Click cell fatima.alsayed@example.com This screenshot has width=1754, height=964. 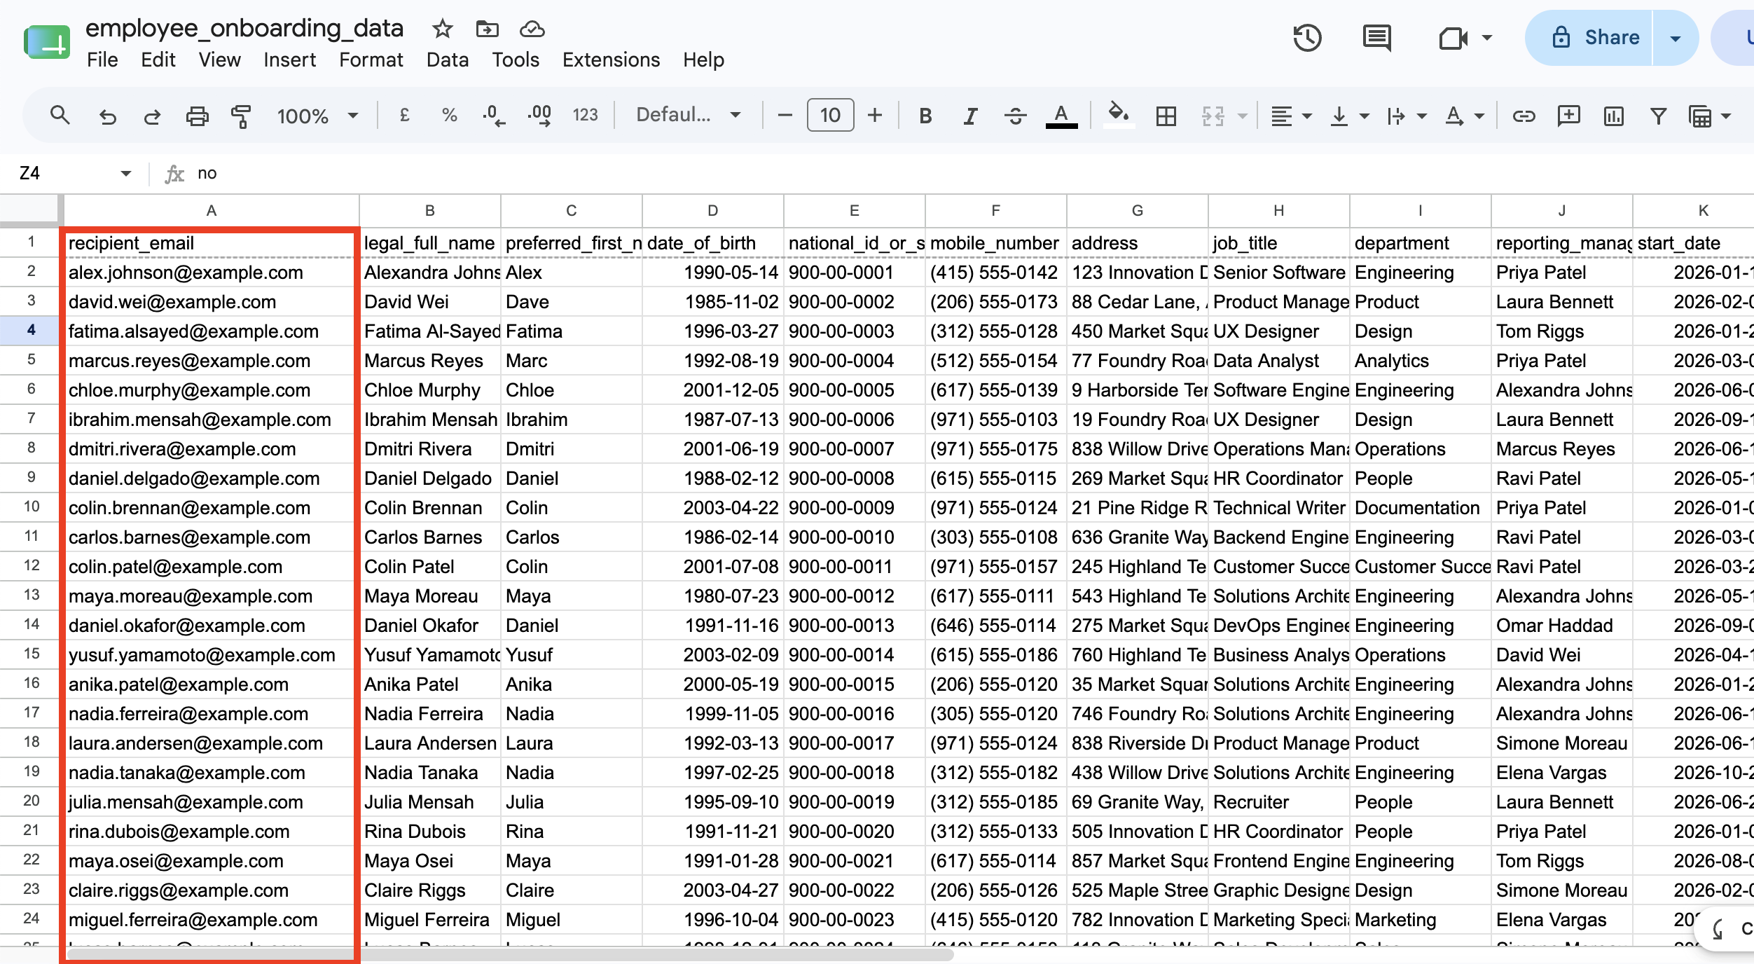[x=212, y=331]
